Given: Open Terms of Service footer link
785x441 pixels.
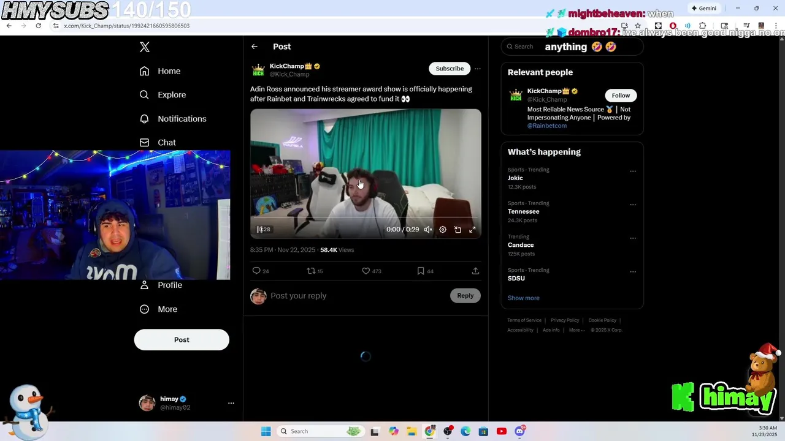Looking at the screenshot, I should (524, 320).
